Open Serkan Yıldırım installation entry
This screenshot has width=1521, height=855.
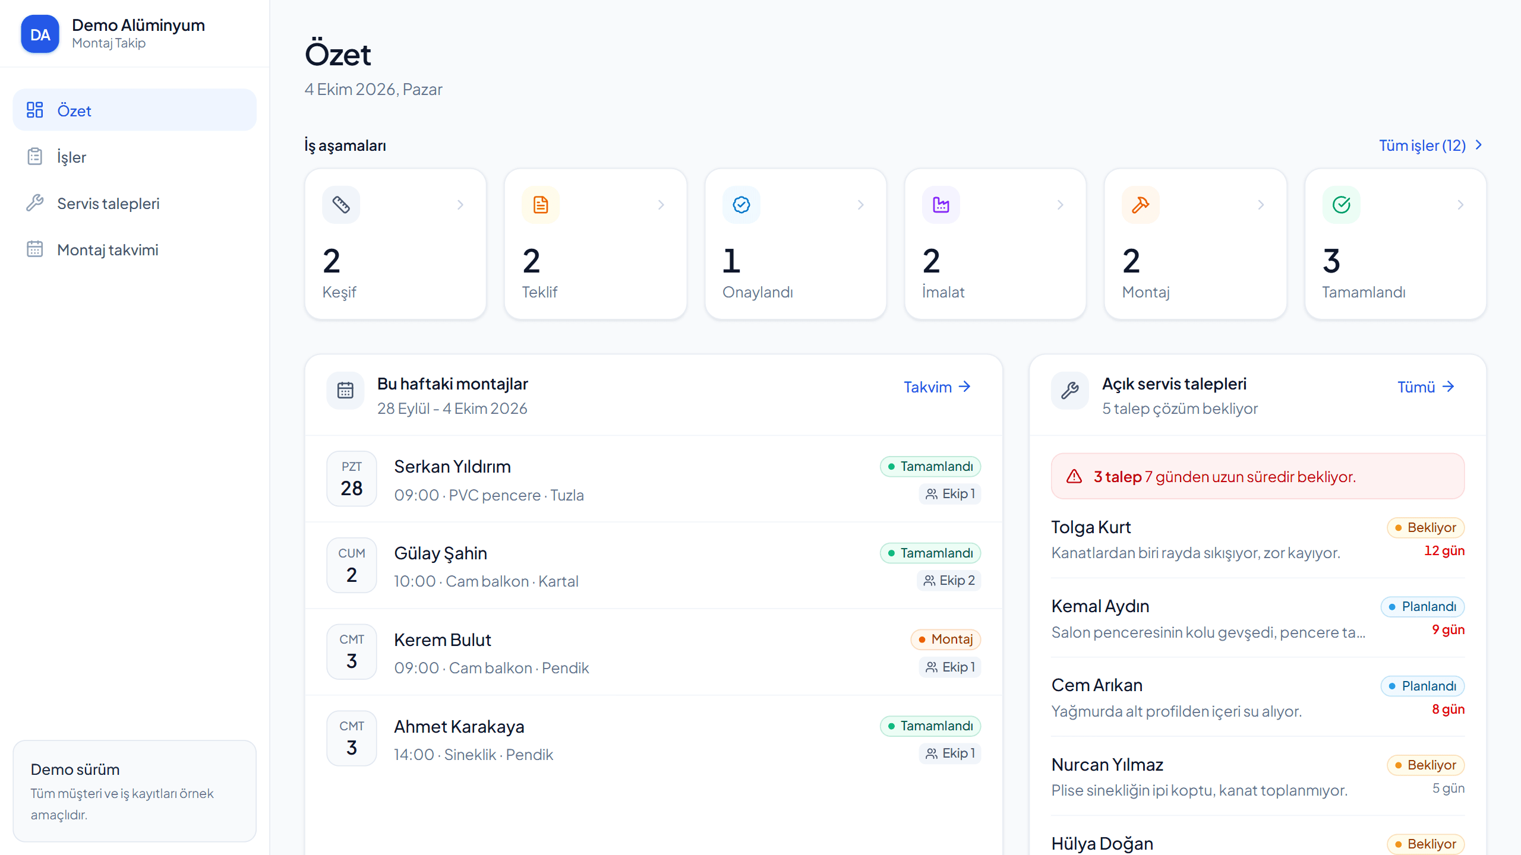click(654, 479)
